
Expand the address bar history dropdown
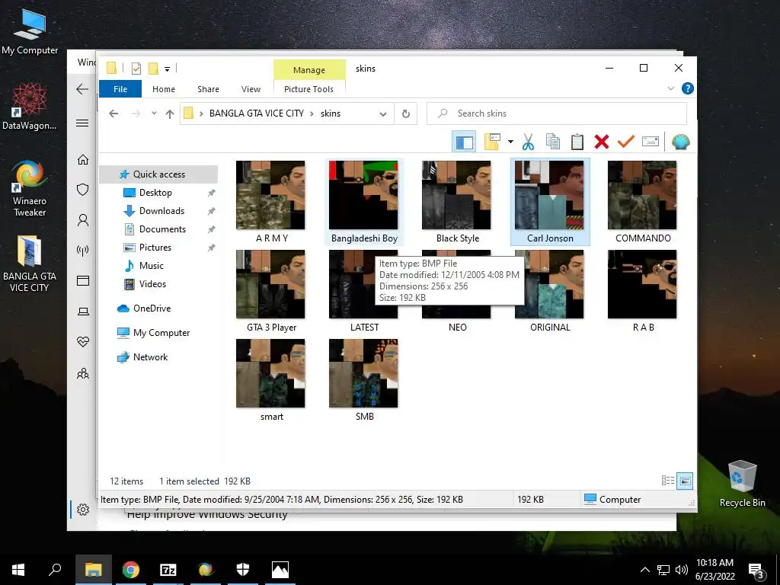click(382, 114)
